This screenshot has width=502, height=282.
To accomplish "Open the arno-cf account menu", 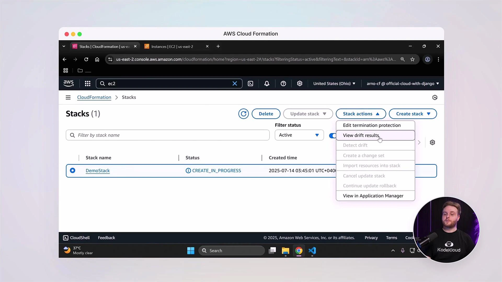I will pyautogui.click(x=403, y=84).
